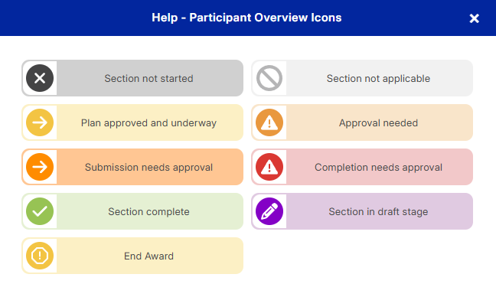The height and width of the screenshot is (297, 496).
Task: Click the 'Help - Participant Overview Icons' title
Action: tap(246, 18)
